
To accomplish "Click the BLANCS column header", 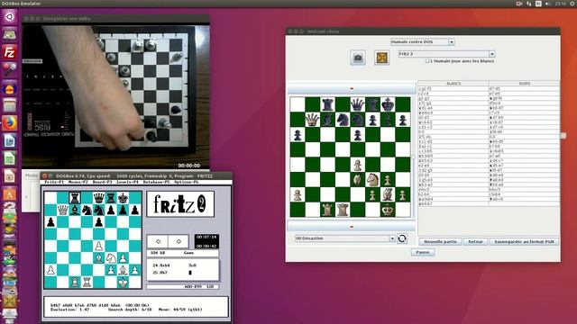I will [x=453, y=84].
